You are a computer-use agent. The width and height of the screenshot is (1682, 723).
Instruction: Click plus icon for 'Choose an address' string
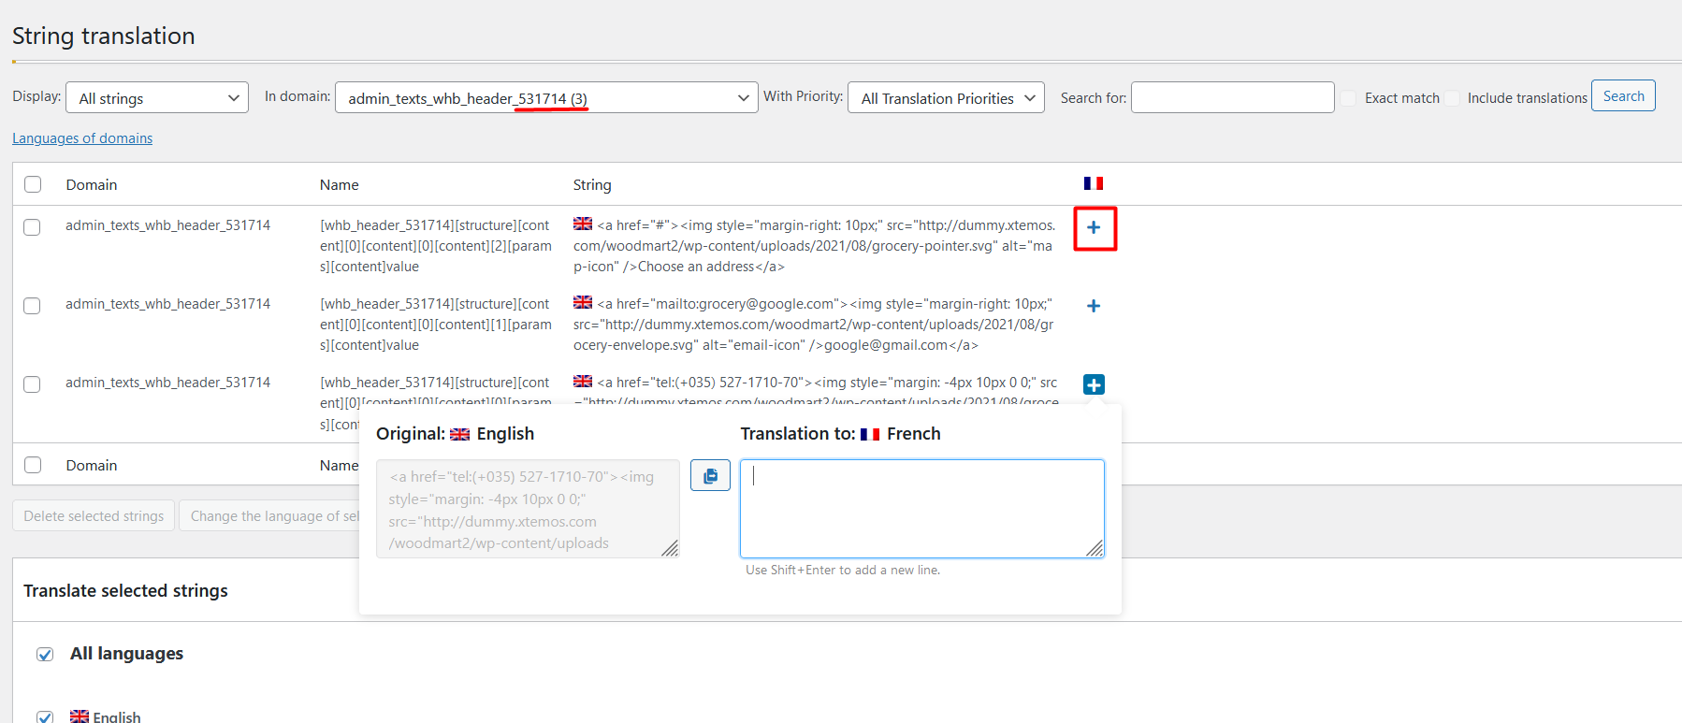click(x=1094, y=227)
